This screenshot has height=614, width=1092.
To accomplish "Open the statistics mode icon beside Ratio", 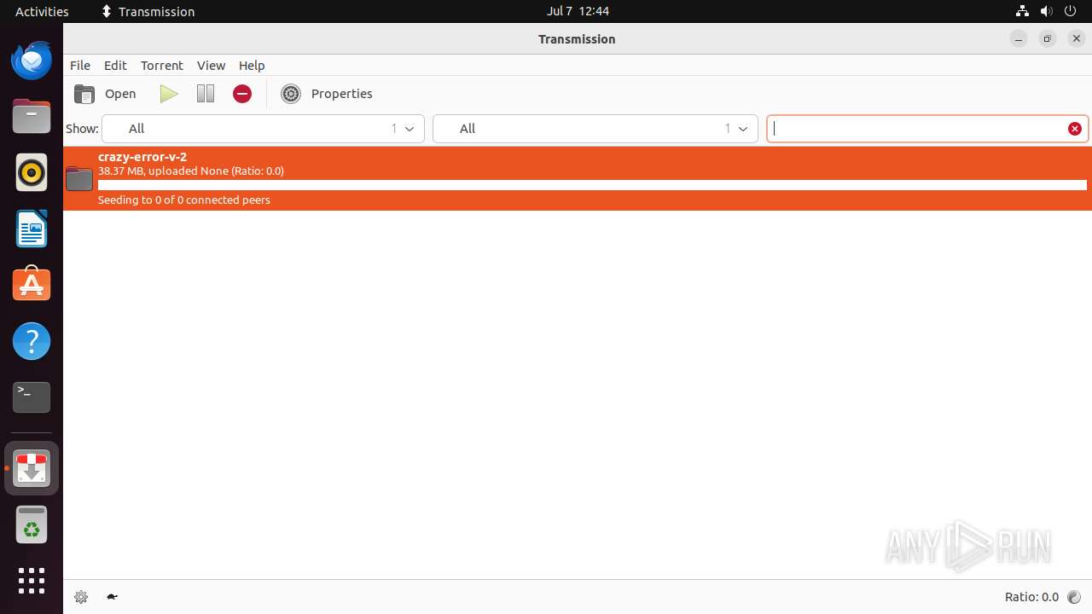I will (x=1074, y=597).
